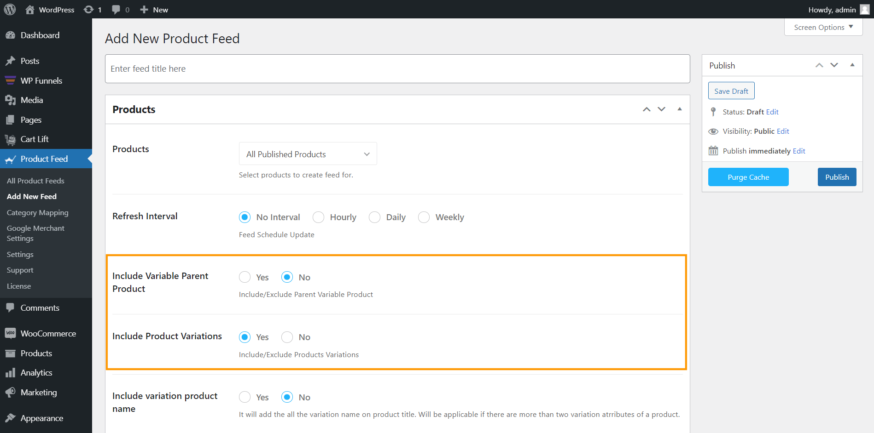Click the Analytics bar chart icon
Screen dimensions: 874x433
click(x=11, y=373)
